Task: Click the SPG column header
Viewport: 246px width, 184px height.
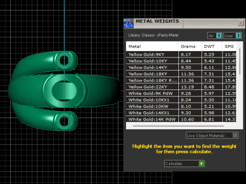Action: coord(229,47)
